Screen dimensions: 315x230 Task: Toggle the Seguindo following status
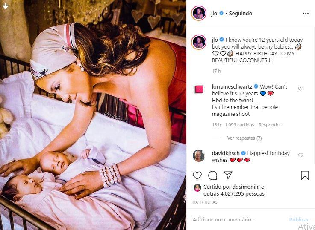pos(241,13)
